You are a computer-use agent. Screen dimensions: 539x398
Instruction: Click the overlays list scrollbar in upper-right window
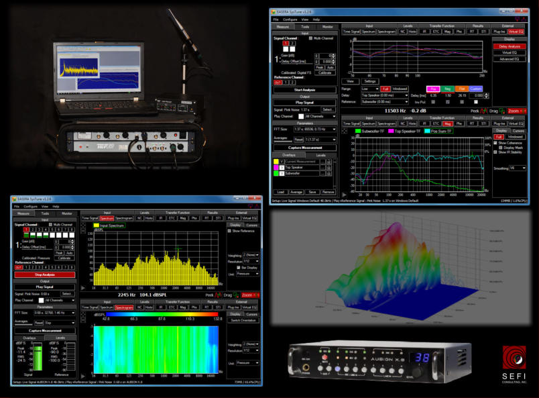[x=335, y=174]
